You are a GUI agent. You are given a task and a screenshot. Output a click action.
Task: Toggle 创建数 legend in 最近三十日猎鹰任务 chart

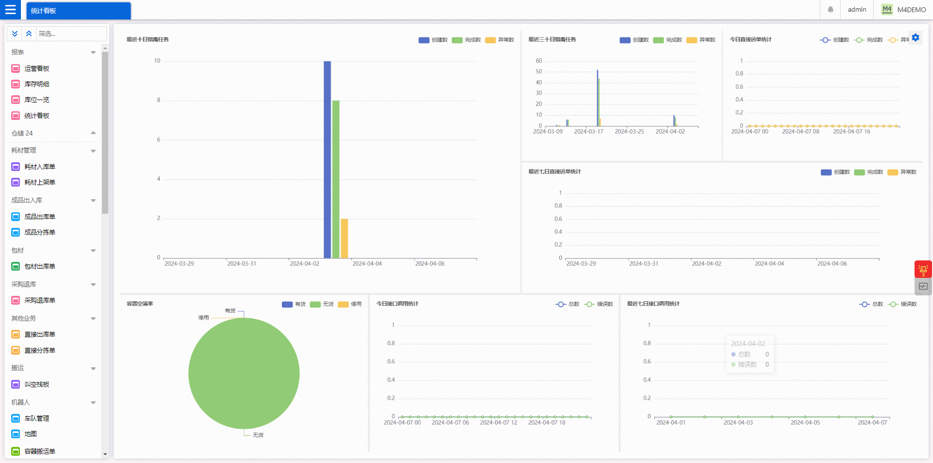tap(634, 40)
